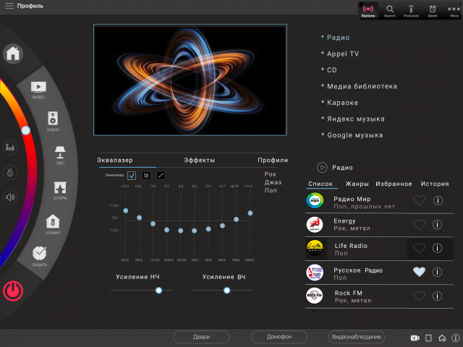Click the 18Khz equalizer band handle
The image size is (463, 347).
pyautogui.click(x=250, y=213)
